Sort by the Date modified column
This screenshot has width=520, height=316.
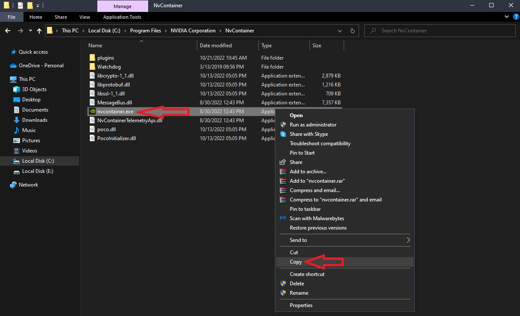pyautogui.click(x=216, y=46)
